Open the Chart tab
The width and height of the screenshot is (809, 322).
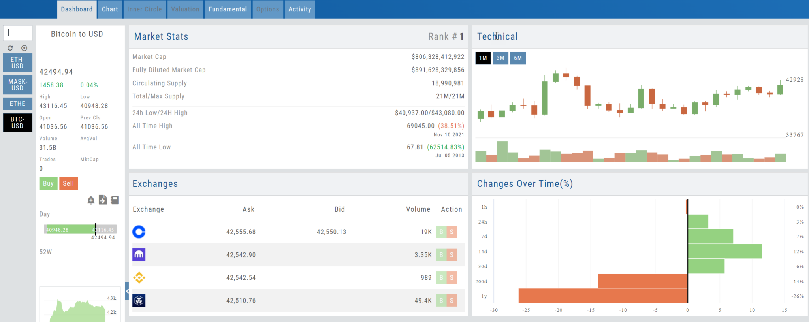[x=110, y=9]
